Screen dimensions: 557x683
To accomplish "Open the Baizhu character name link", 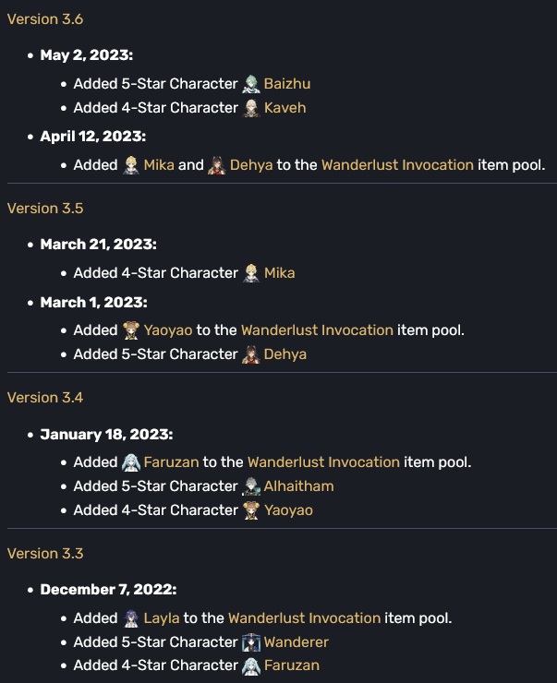I will point(287,84).
